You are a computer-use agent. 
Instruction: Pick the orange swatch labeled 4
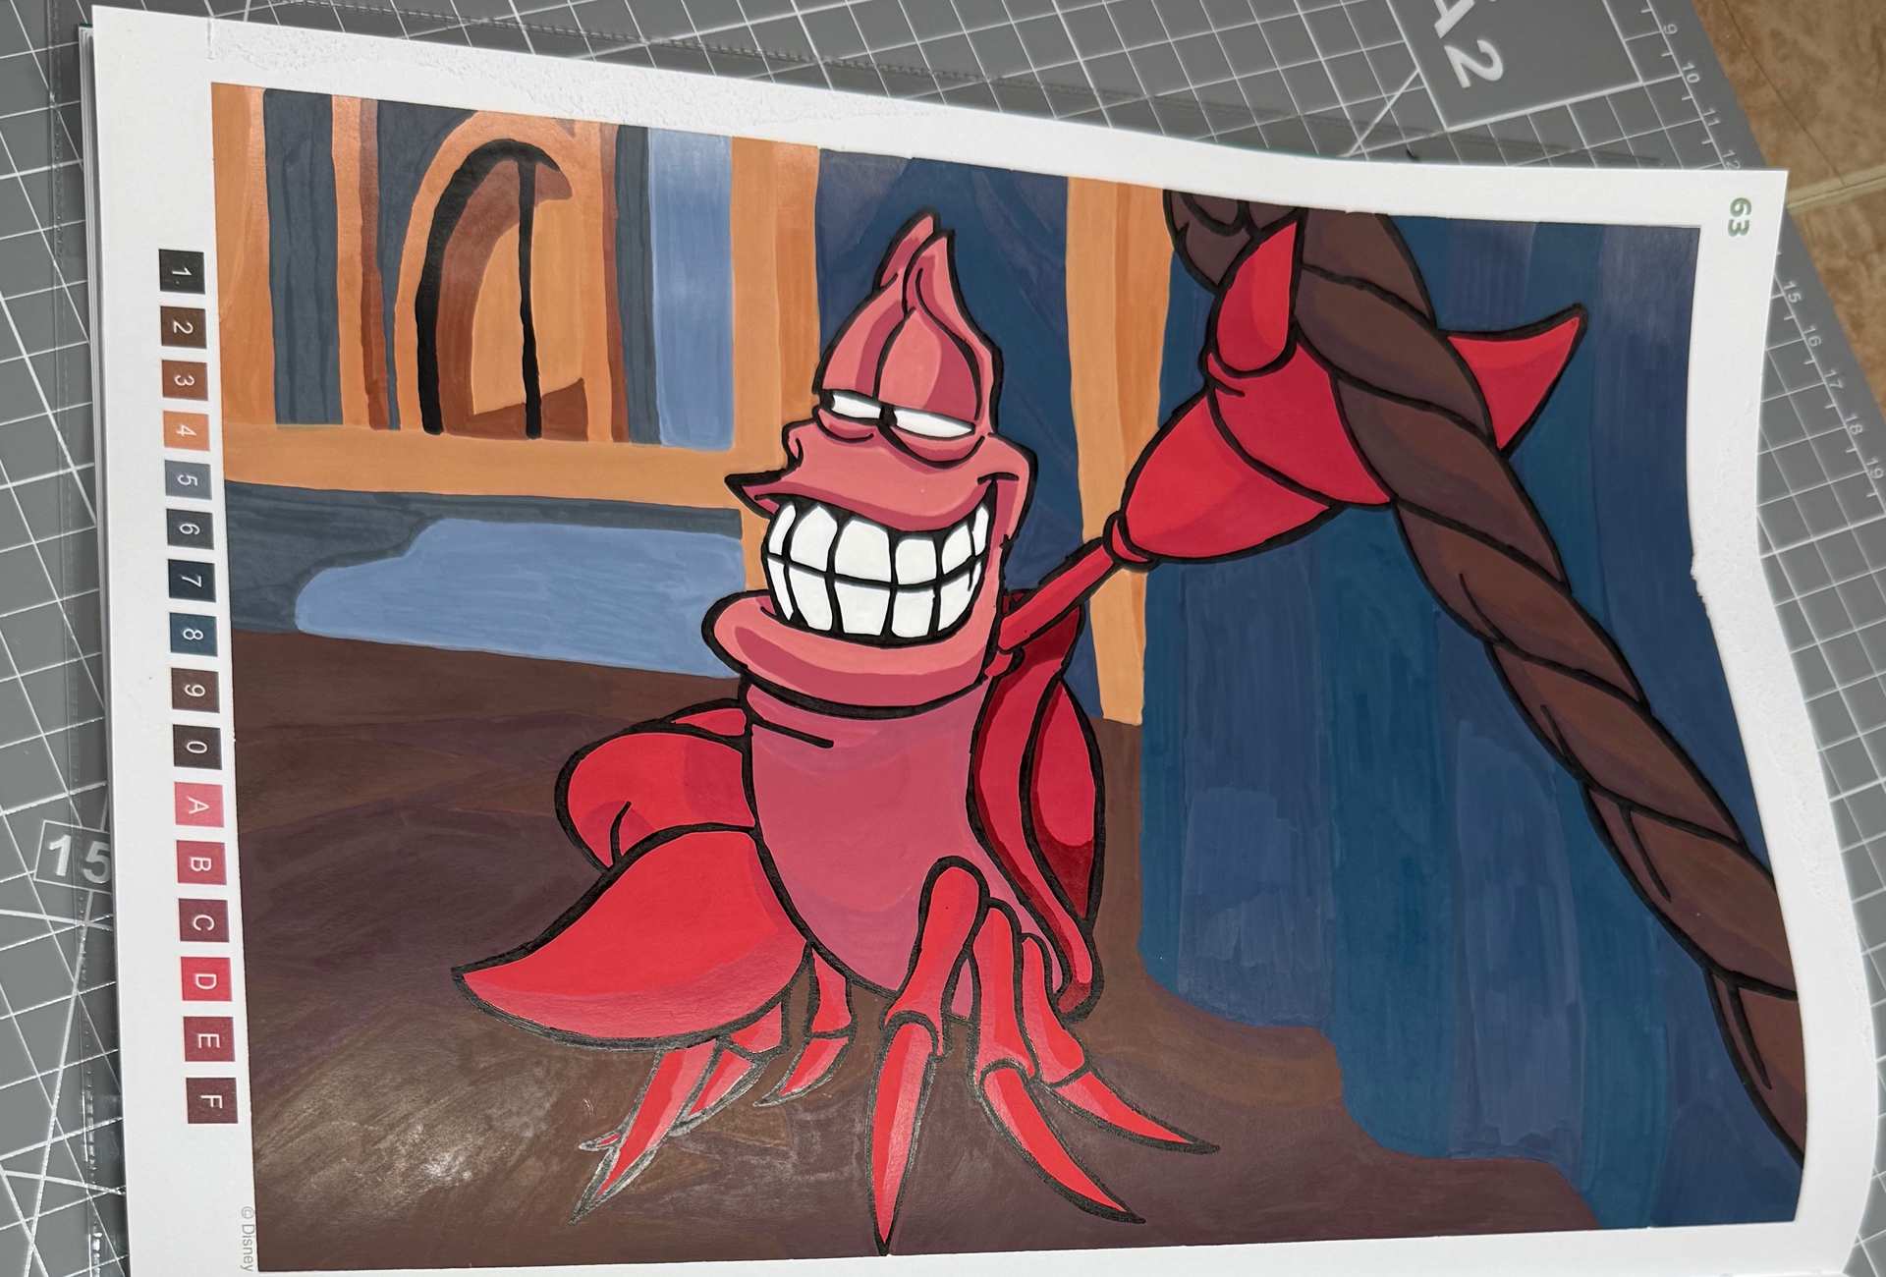tap(188, 432)
